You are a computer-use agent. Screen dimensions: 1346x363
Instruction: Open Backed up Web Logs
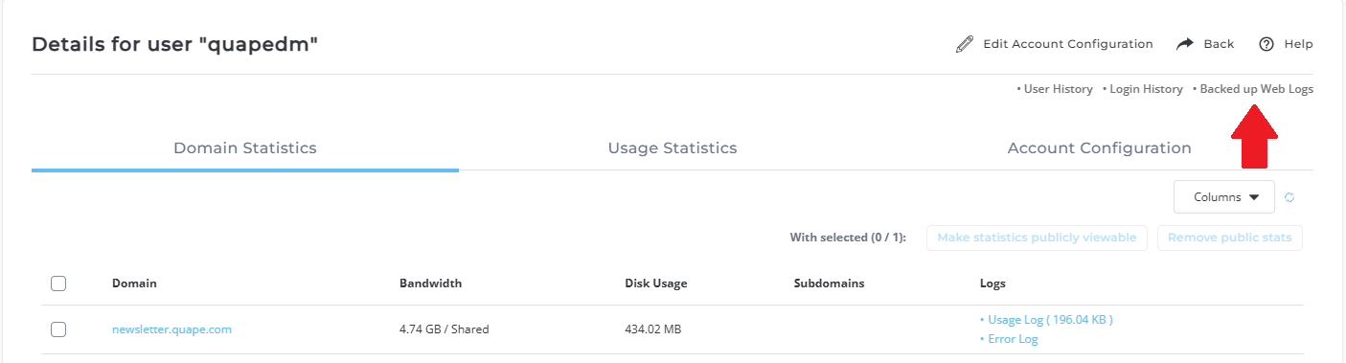click(1253, 89)
